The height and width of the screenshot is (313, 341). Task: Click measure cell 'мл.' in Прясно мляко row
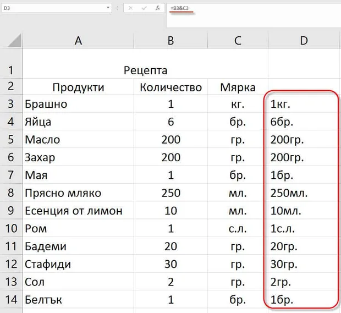(x=238, y=193)
